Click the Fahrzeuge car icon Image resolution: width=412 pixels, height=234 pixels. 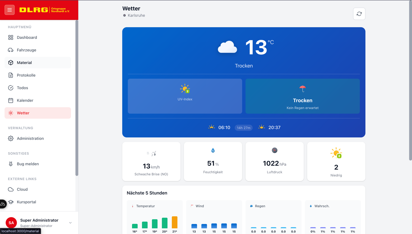click(11, 50)
